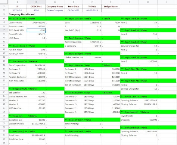Select the Credit value -500
This screenshot has height=145, width=177.
[111, 22]
